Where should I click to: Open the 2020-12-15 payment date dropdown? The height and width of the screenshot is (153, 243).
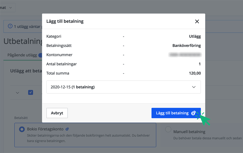click(x=123, y=87)
